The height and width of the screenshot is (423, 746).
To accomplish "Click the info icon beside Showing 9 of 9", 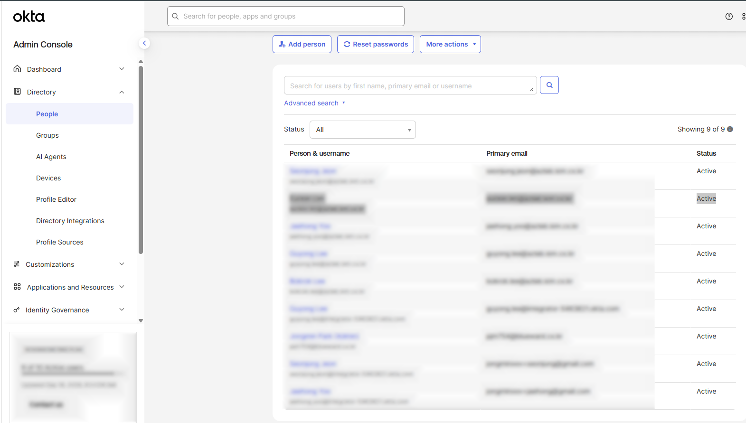I will pos(730,129).
